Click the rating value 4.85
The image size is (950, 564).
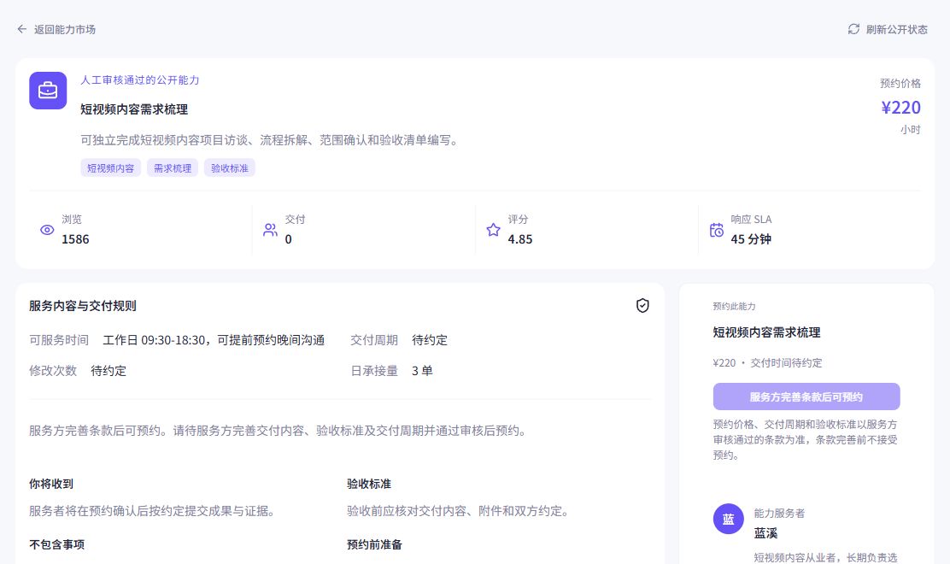pos(520,239)
